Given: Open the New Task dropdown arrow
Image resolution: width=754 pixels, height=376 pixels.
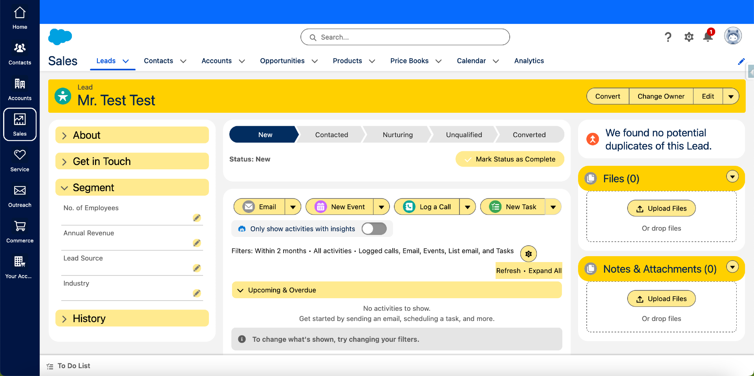Looking at the screenshot, I should tap(553, 207).
